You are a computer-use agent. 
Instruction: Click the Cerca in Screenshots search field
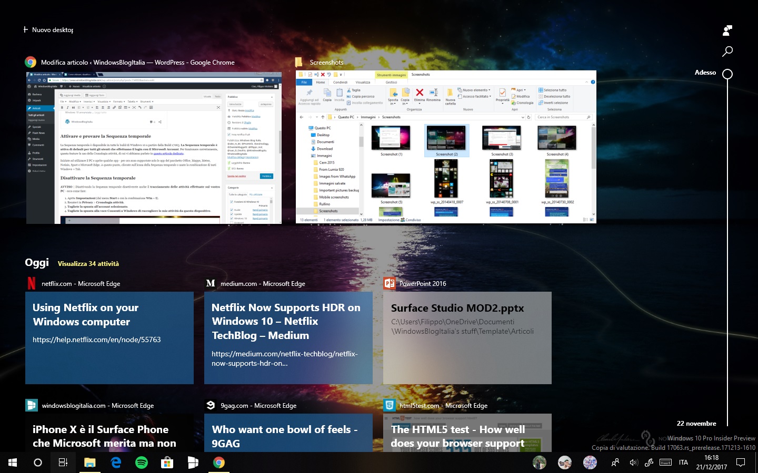[563, 117]
